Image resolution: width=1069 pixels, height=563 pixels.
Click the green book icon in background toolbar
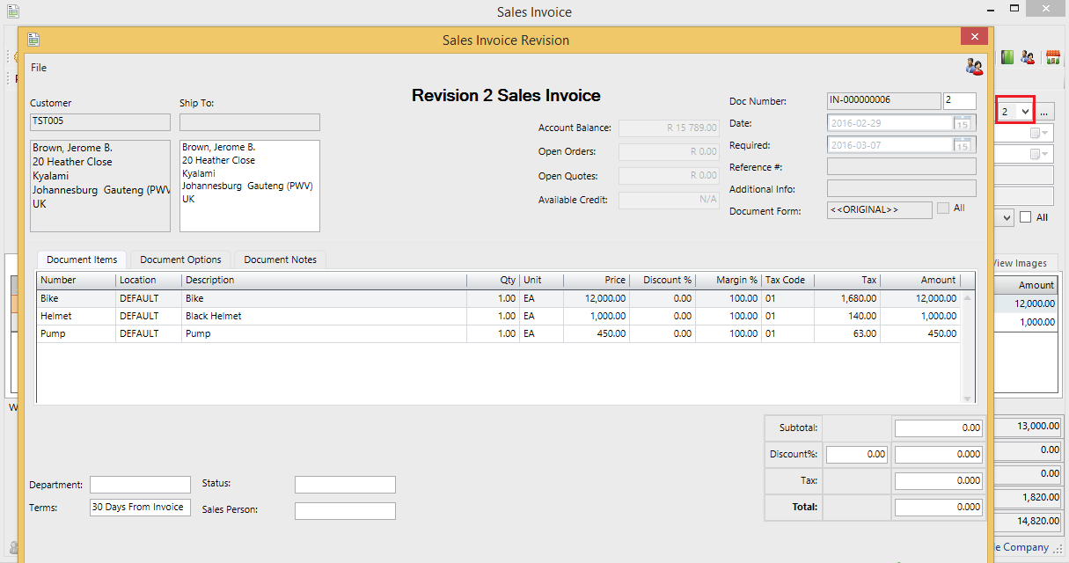click(x=1007, y=57)
